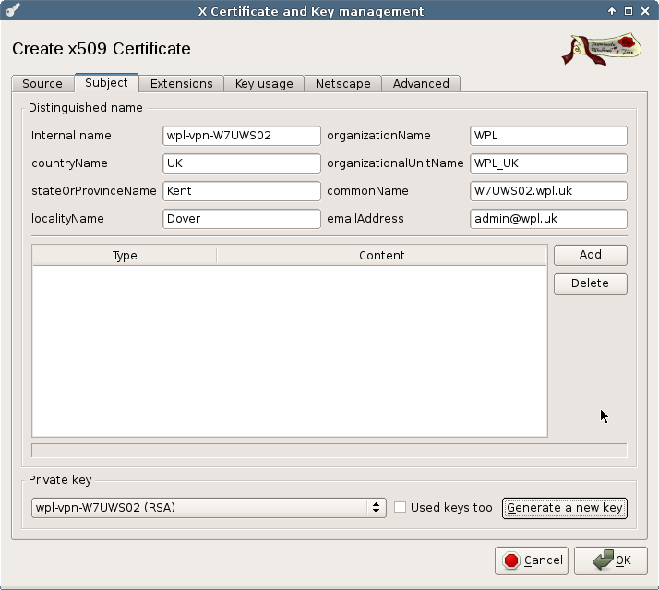
Task: Click the 'stateOrProvinceName' label
Action: 94,191
